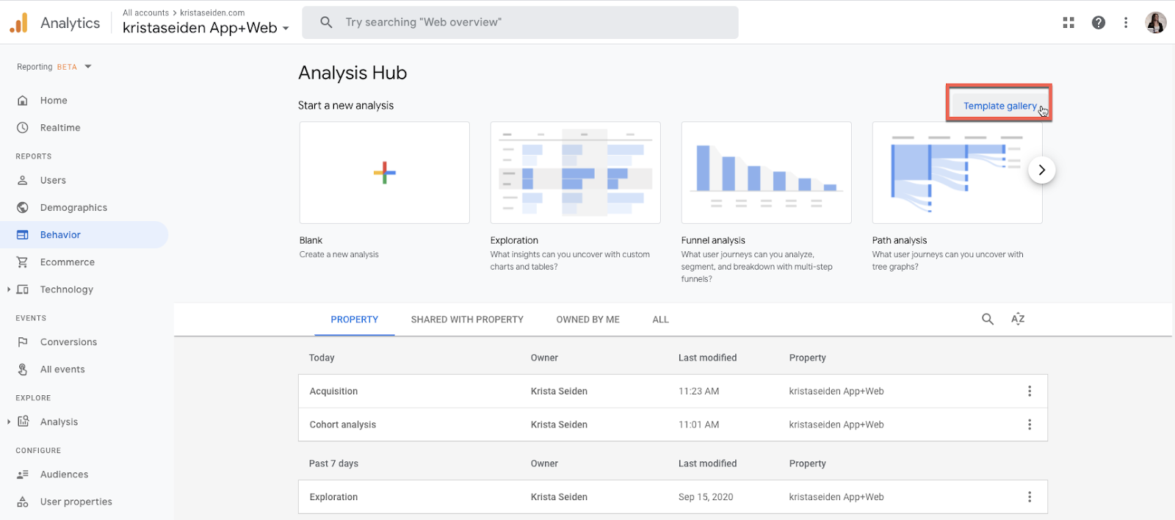This screenshot has width=1175, height=520.
Task: Open the Acquisition analysis row
Action: 673,391
